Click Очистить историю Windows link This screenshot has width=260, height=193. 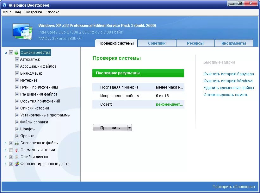[x=228, y=81]
